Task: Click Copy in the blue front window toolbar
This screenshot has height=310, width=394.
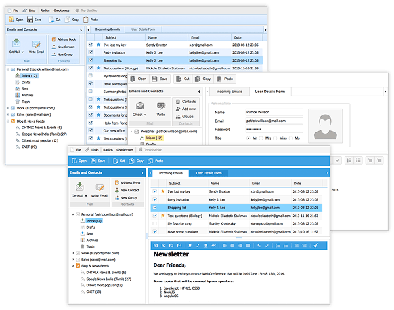Action: [136, 161]
